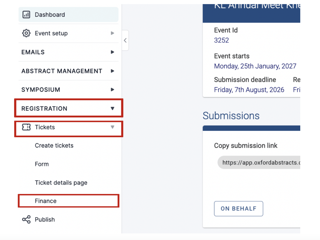Select Publish in the sidebar

pyautogui.click(x=45, y=219)
